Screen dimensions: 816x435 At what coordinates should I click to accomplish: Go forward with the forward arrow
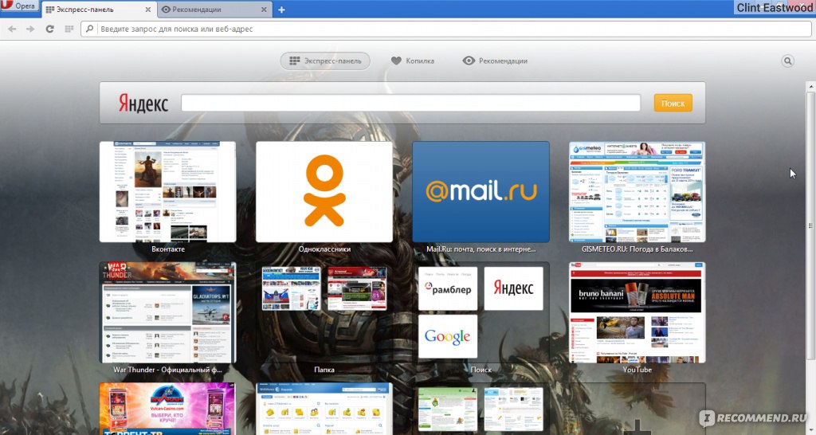coord(31,29)
